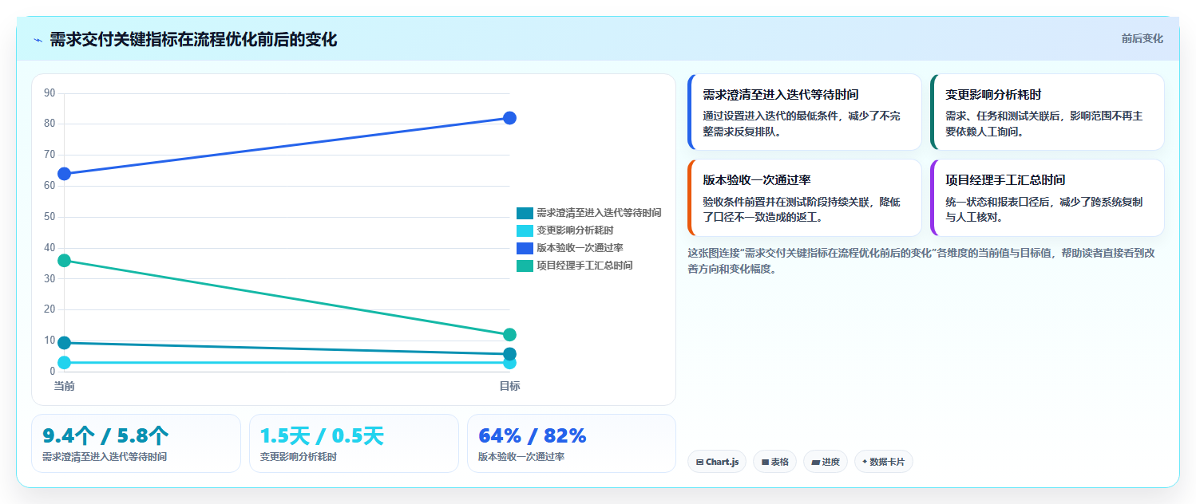
Task: Open the 变更影响分析耗时 description card
Action: [x=1047, y=112]
